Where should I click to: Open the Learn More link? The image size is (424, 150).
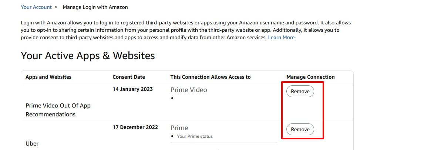[x=281, y=37]
